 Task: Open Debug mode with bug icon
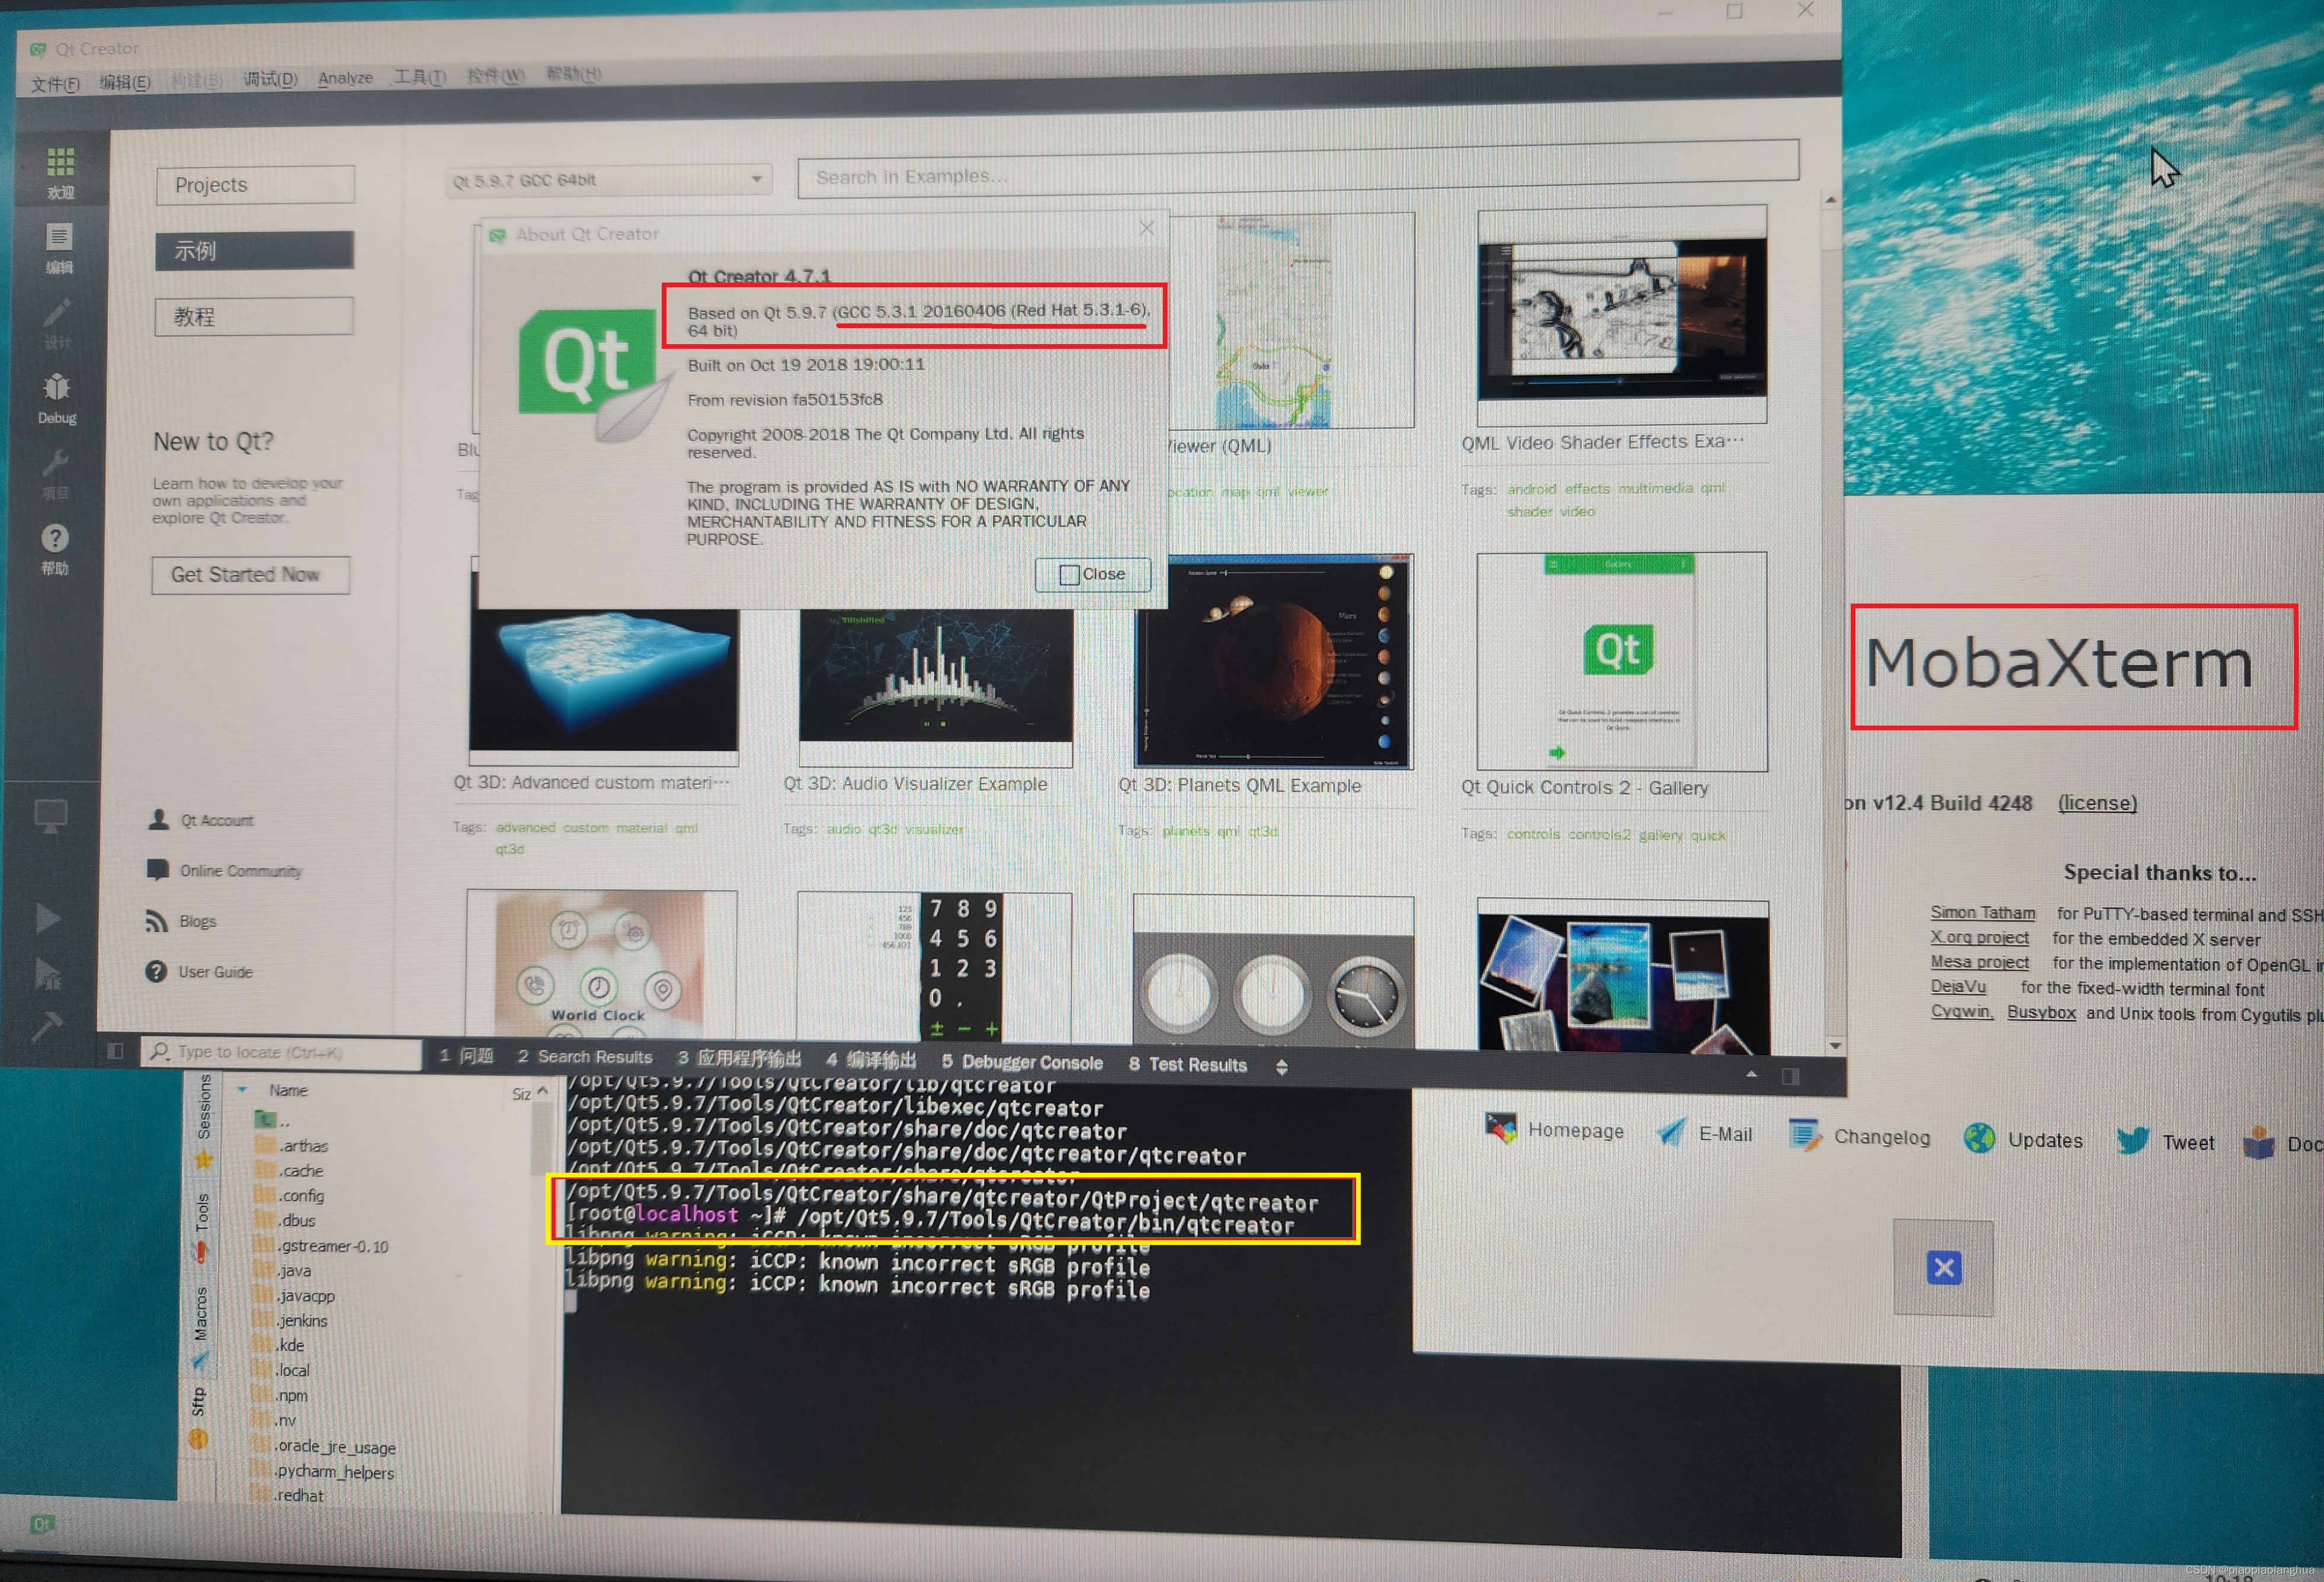coord(57,387)
